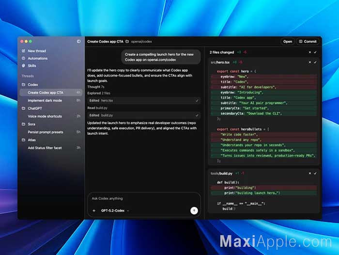Viewport: 339px width, 255px height.
Task: Click the removed line '"Write code faster"'
Action: tap(264, 134)
